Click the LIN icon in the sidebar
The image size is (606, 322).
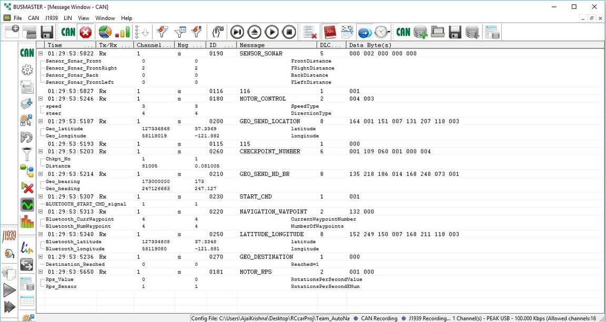point(27,248)
